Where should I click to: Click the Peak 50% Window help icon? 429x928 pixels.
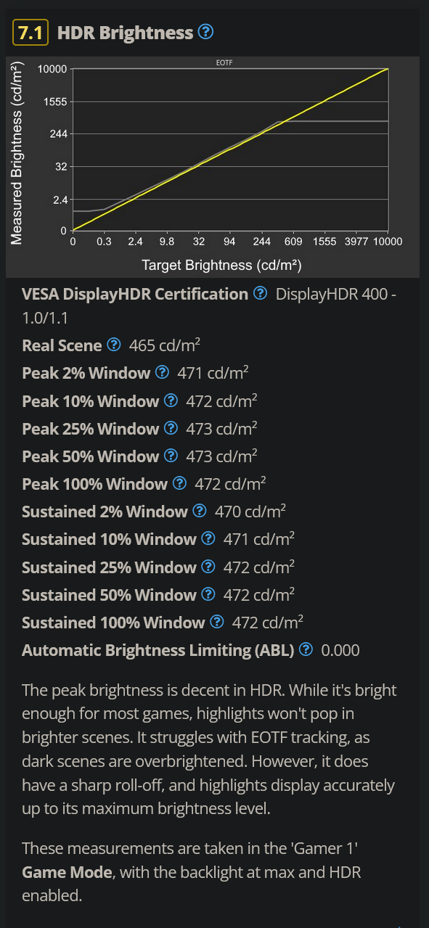pyautogui.click(x=171, y=456)
